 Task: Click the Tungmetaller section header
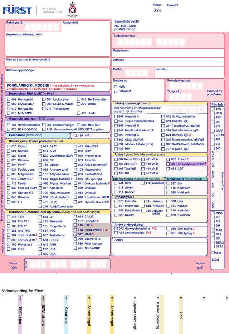click(x=186, y=179)
